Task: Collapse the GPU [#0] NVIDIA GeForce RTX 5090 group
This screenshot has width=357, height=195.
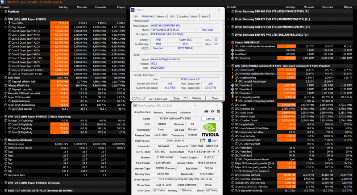Action: [x=228, y=66]
